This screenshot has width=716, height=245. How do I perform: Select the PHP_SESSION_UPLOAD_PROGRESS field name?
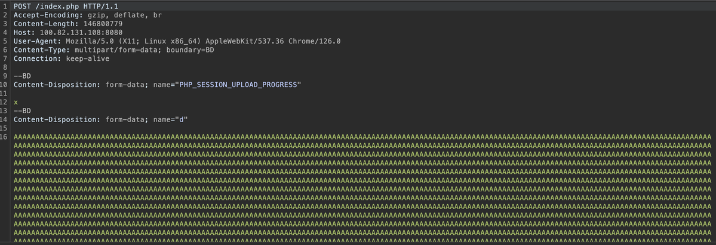coord(238,85)
